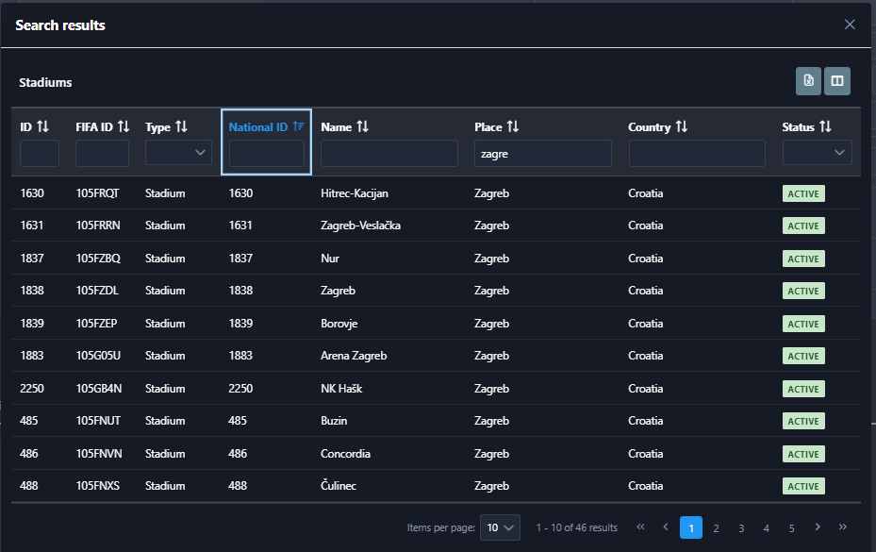Screen dimensions: 876x552
Task: Open the Type filter dropdown
Action: pos(178,153)
